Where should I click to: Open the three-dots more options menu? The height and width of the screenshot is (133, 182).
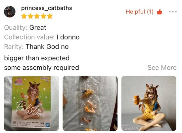(x=173, y=12)
